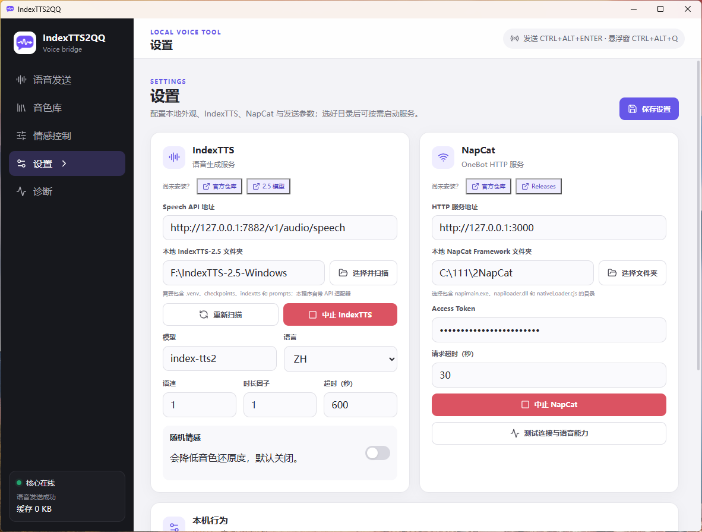
Task: Open the 音色库 page
Action: coord(67,108)
